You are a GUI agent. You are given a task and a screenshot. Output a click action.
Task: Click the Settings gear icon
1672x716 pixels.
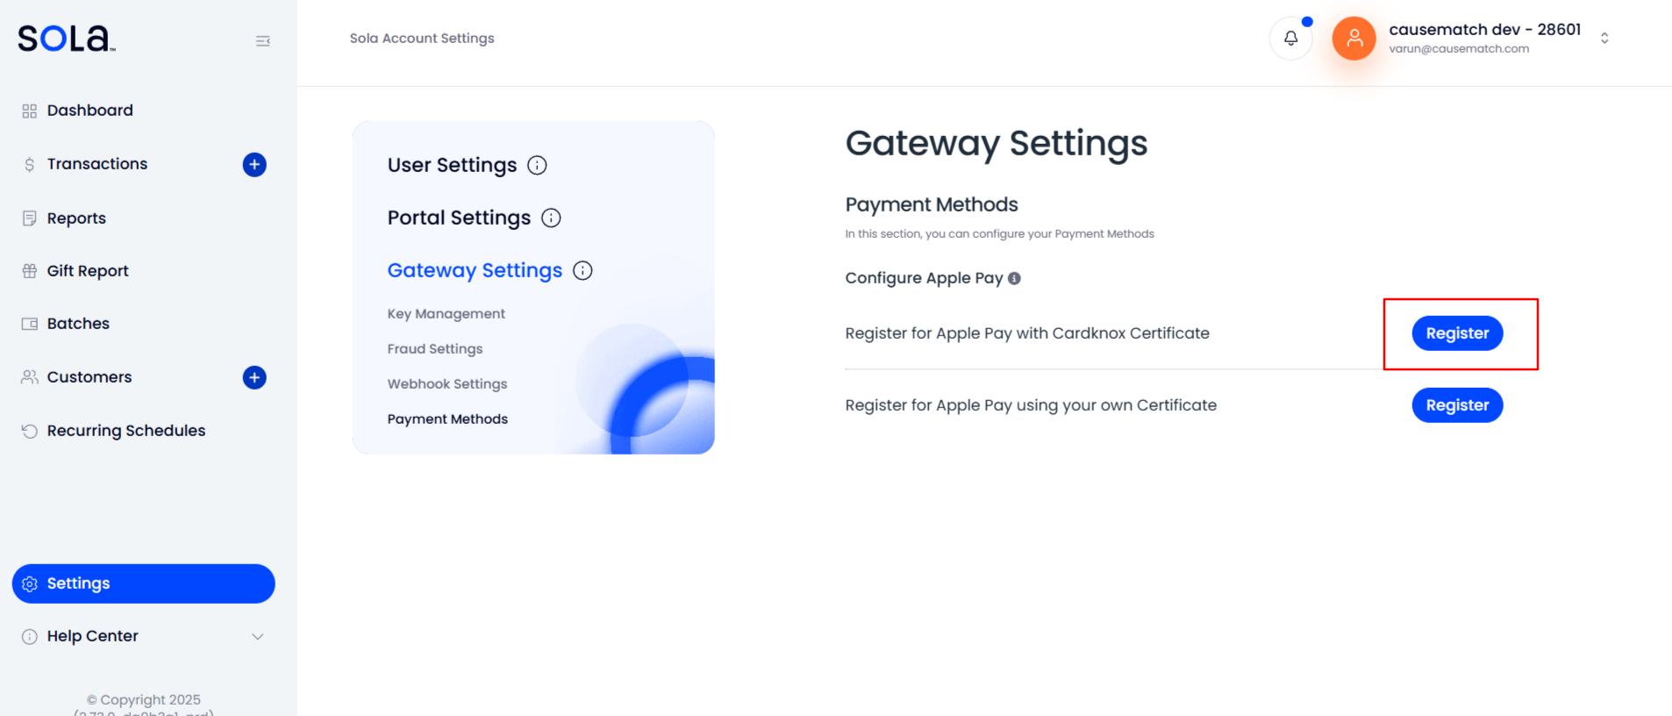(29, 584)
